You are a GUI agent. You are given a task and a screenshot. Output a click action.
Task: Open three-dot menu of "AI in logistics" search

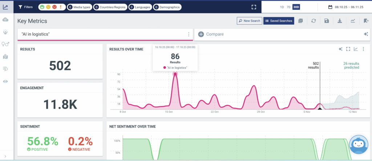(x=189, y=34)
